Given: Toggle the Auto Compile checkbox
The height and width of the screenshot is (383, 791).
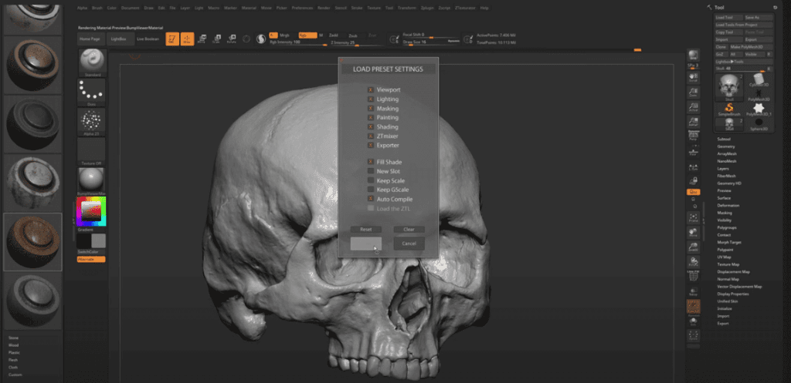Looking at the screenshot, I should pos(371,199).
